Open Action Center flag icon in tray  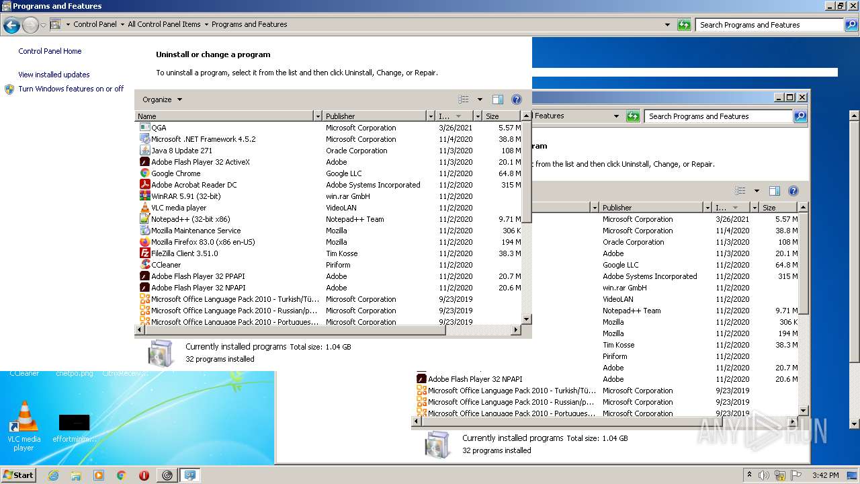(x=796, y=475)
